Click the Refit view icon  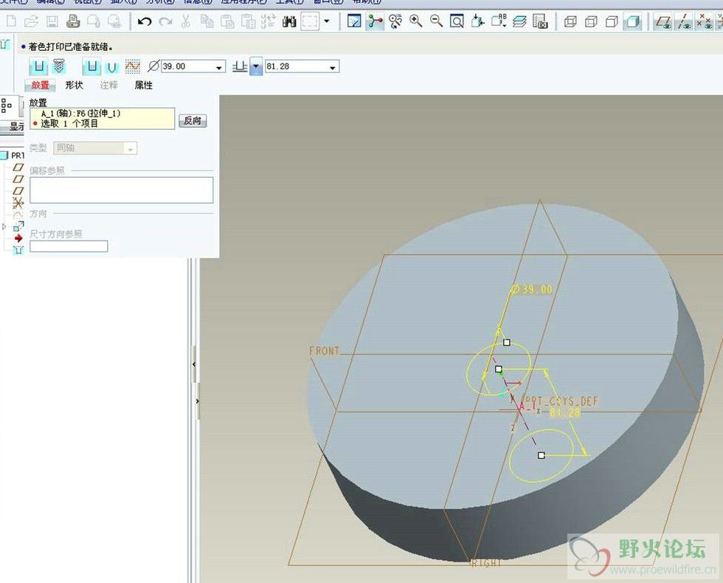(457, 21)
